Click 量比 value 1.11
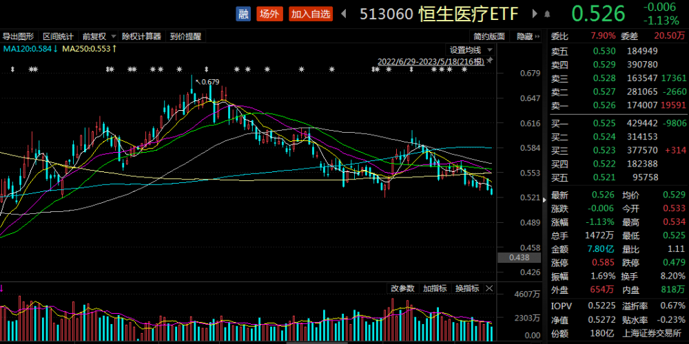The image size is (689, 344). 677,249
